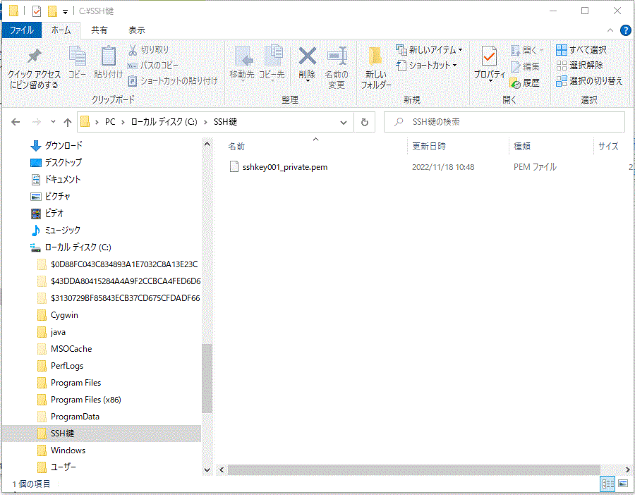The width and height of the screenshot is (635, 497).
Task: Click Select All (すべて選択)
Action: coord(581,50)
